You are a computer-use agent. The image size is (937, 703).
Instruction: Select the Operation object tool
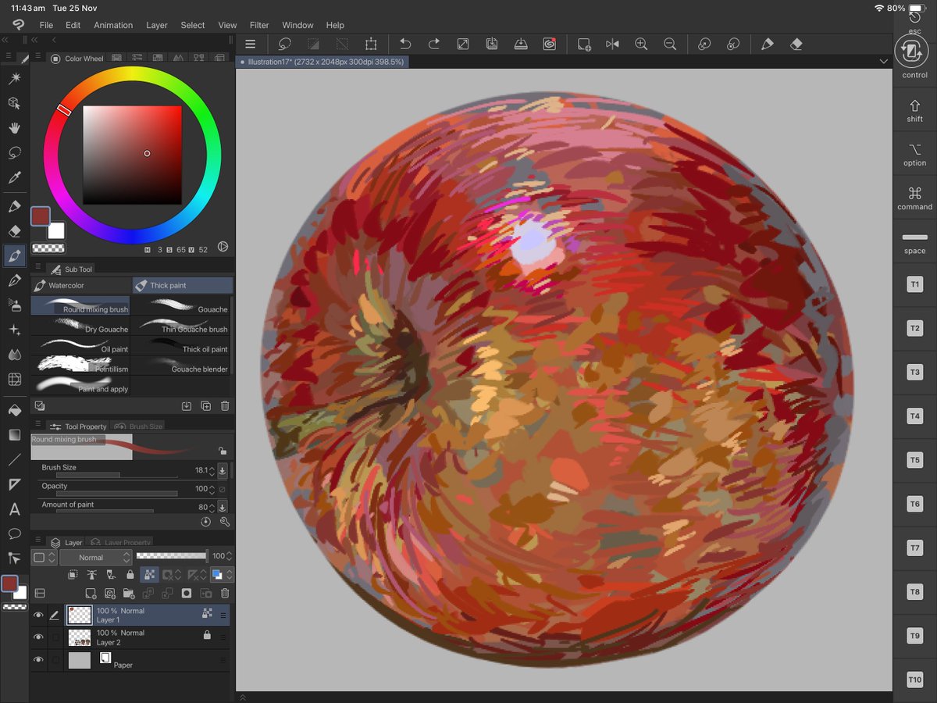[x=14, y=103]
